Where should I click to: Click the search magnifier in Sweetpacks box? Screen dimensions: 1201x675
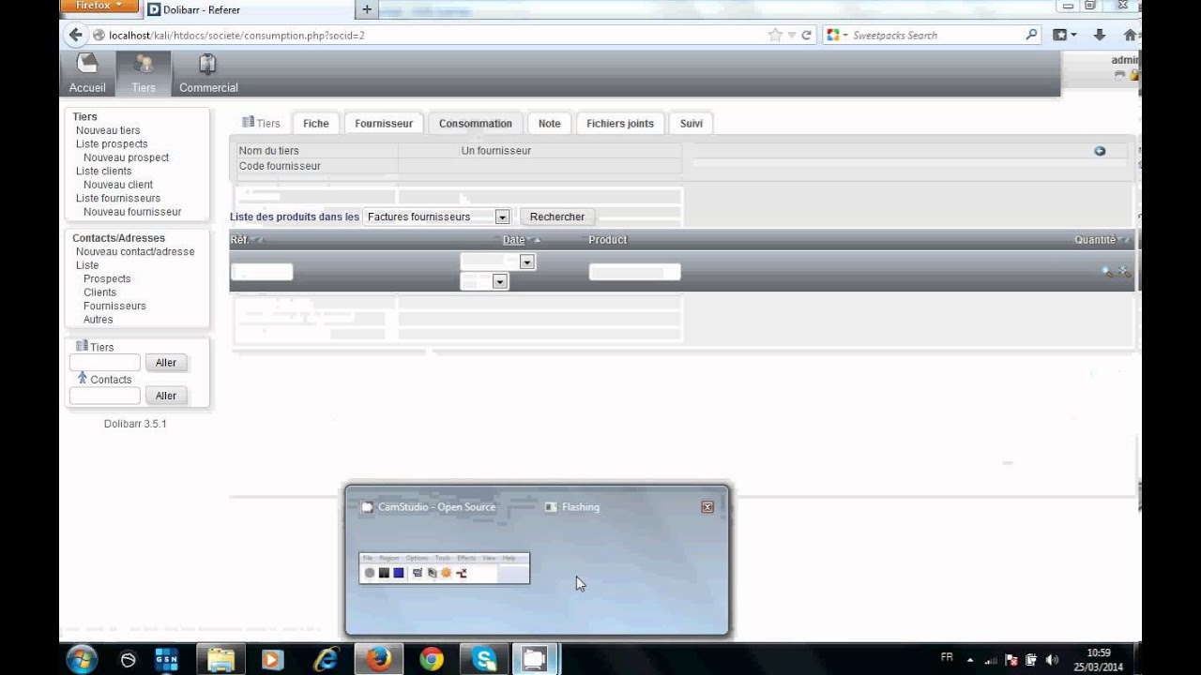tap(1032, 35)
